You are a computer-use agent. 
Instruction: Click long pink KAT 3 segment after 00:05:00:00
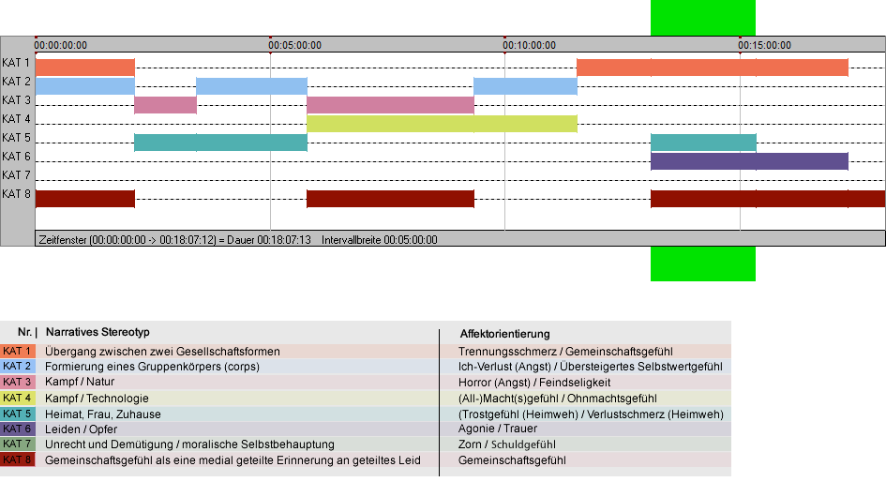click(x=390, y=105)
